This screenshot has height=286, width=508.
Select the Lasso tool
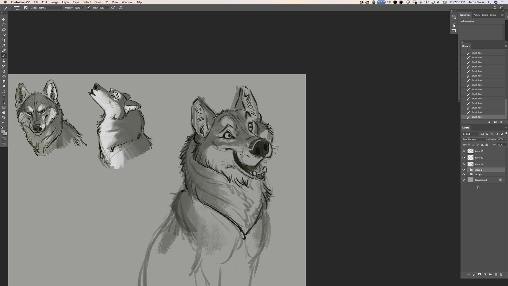pos(4,30)
